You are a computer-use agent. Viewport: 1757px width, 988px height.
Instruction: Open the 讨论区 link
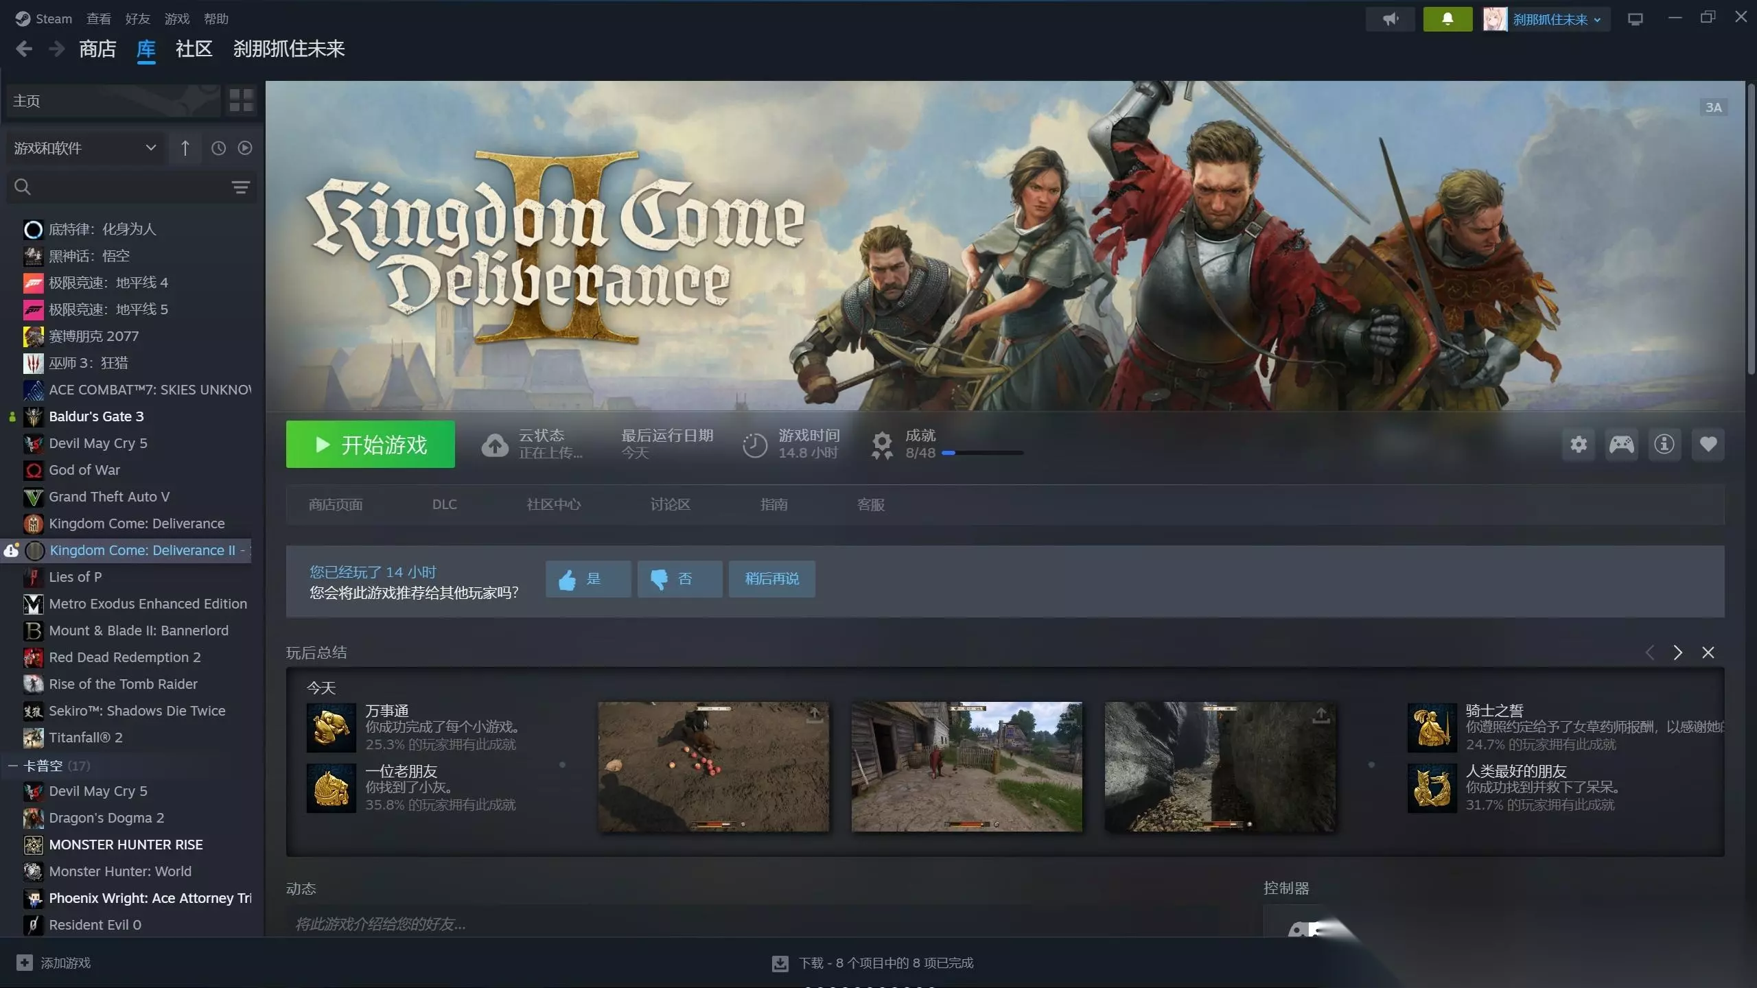pyautogui.click(x=671, y=505)
